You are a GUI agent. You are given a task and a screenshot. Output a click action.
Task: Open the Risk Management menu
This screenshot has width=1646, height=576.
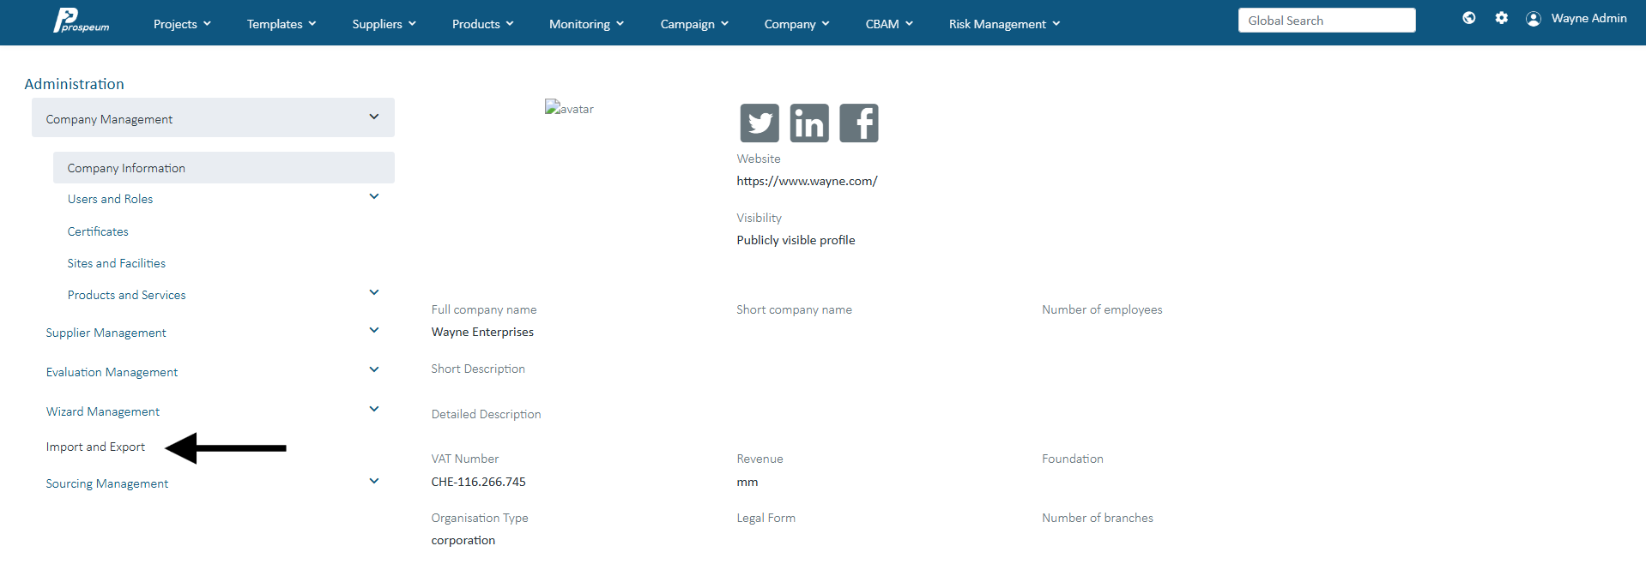point(1004,24)
